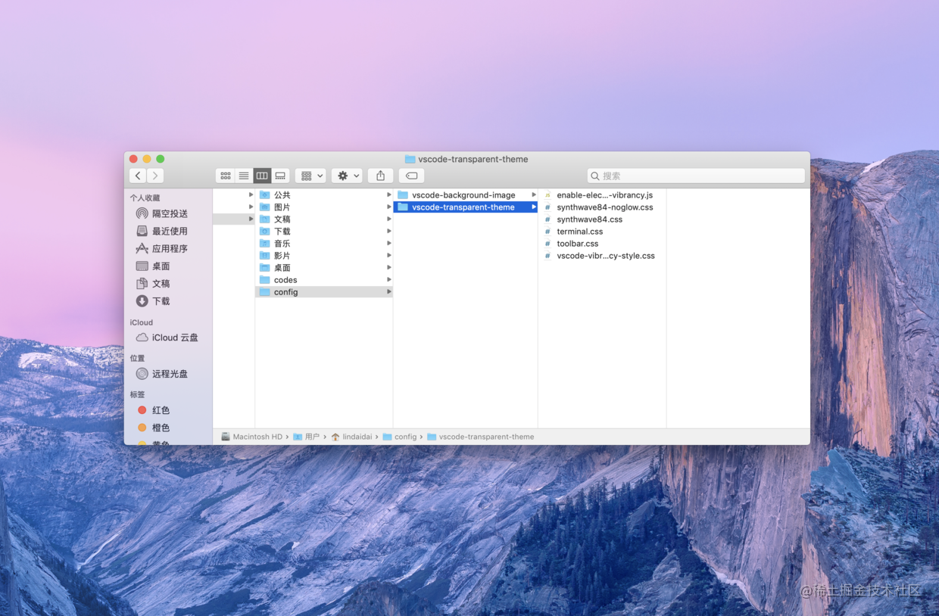Open iCloud 云盘 in the sidebar
Viewport: 939px width, 616px height.
point(167,338)
